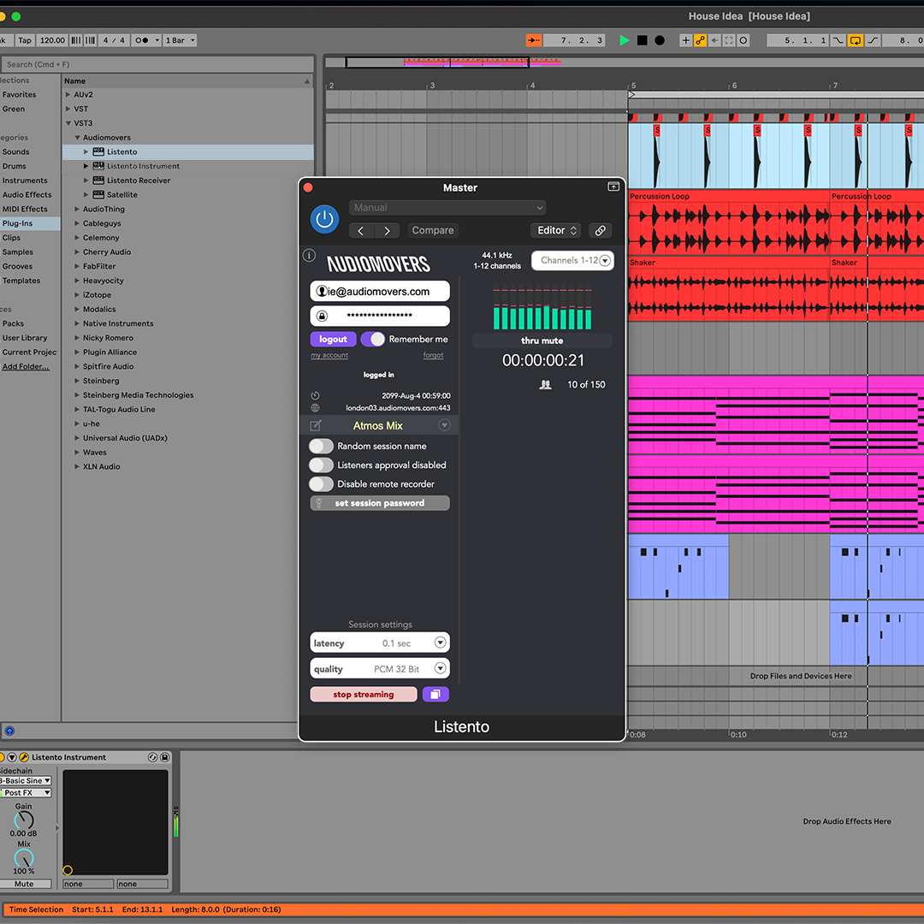
Task: Open the Editor view selector
Action: tap(556, 230)
